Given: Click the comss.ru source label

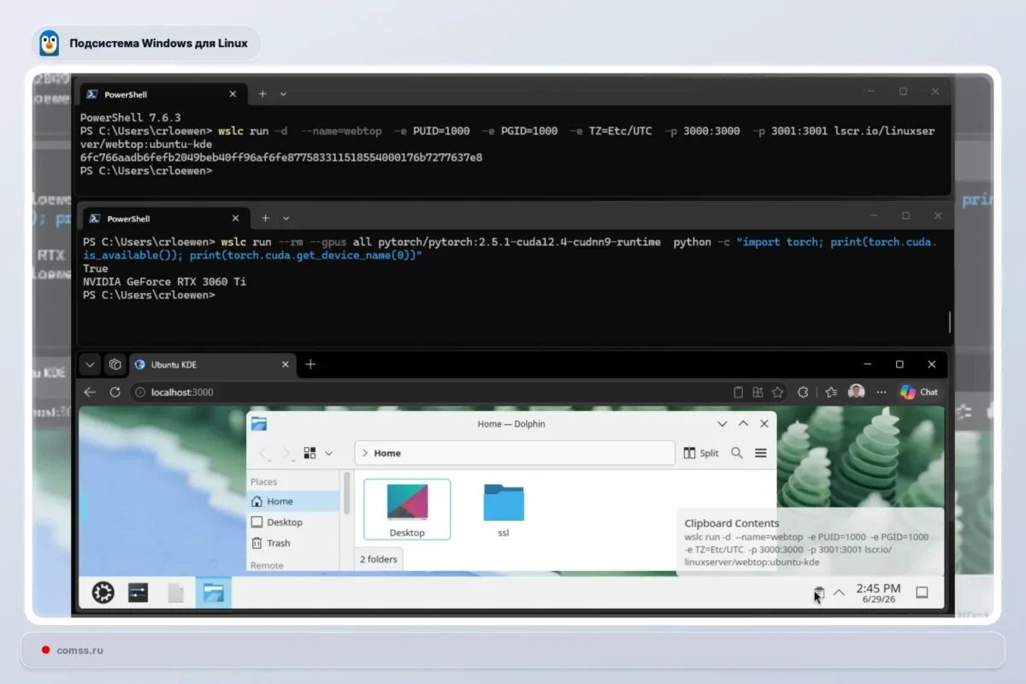Looking at the screenshot, I should pos(80,651).
